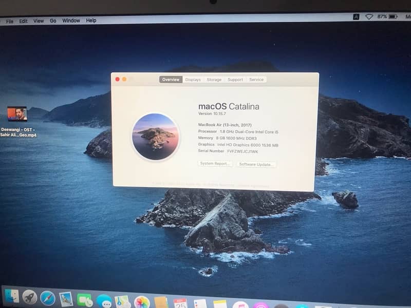
Task: Open Finder from the dock
Action: [x=12, y=296]
